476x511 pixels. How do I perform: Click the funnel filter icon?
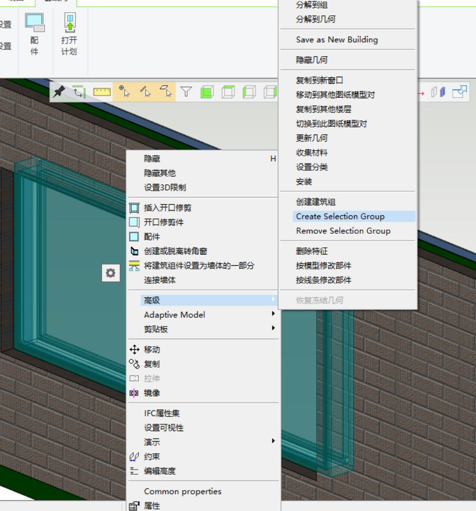click(186, 91)
